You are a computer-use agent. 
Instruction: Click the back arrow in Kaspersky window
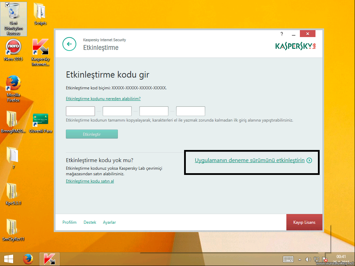click(x=69, y=44)
